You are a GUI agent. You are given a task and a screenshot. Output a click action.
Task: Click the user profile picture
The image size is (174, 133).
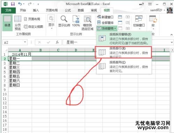coord(170,10)
